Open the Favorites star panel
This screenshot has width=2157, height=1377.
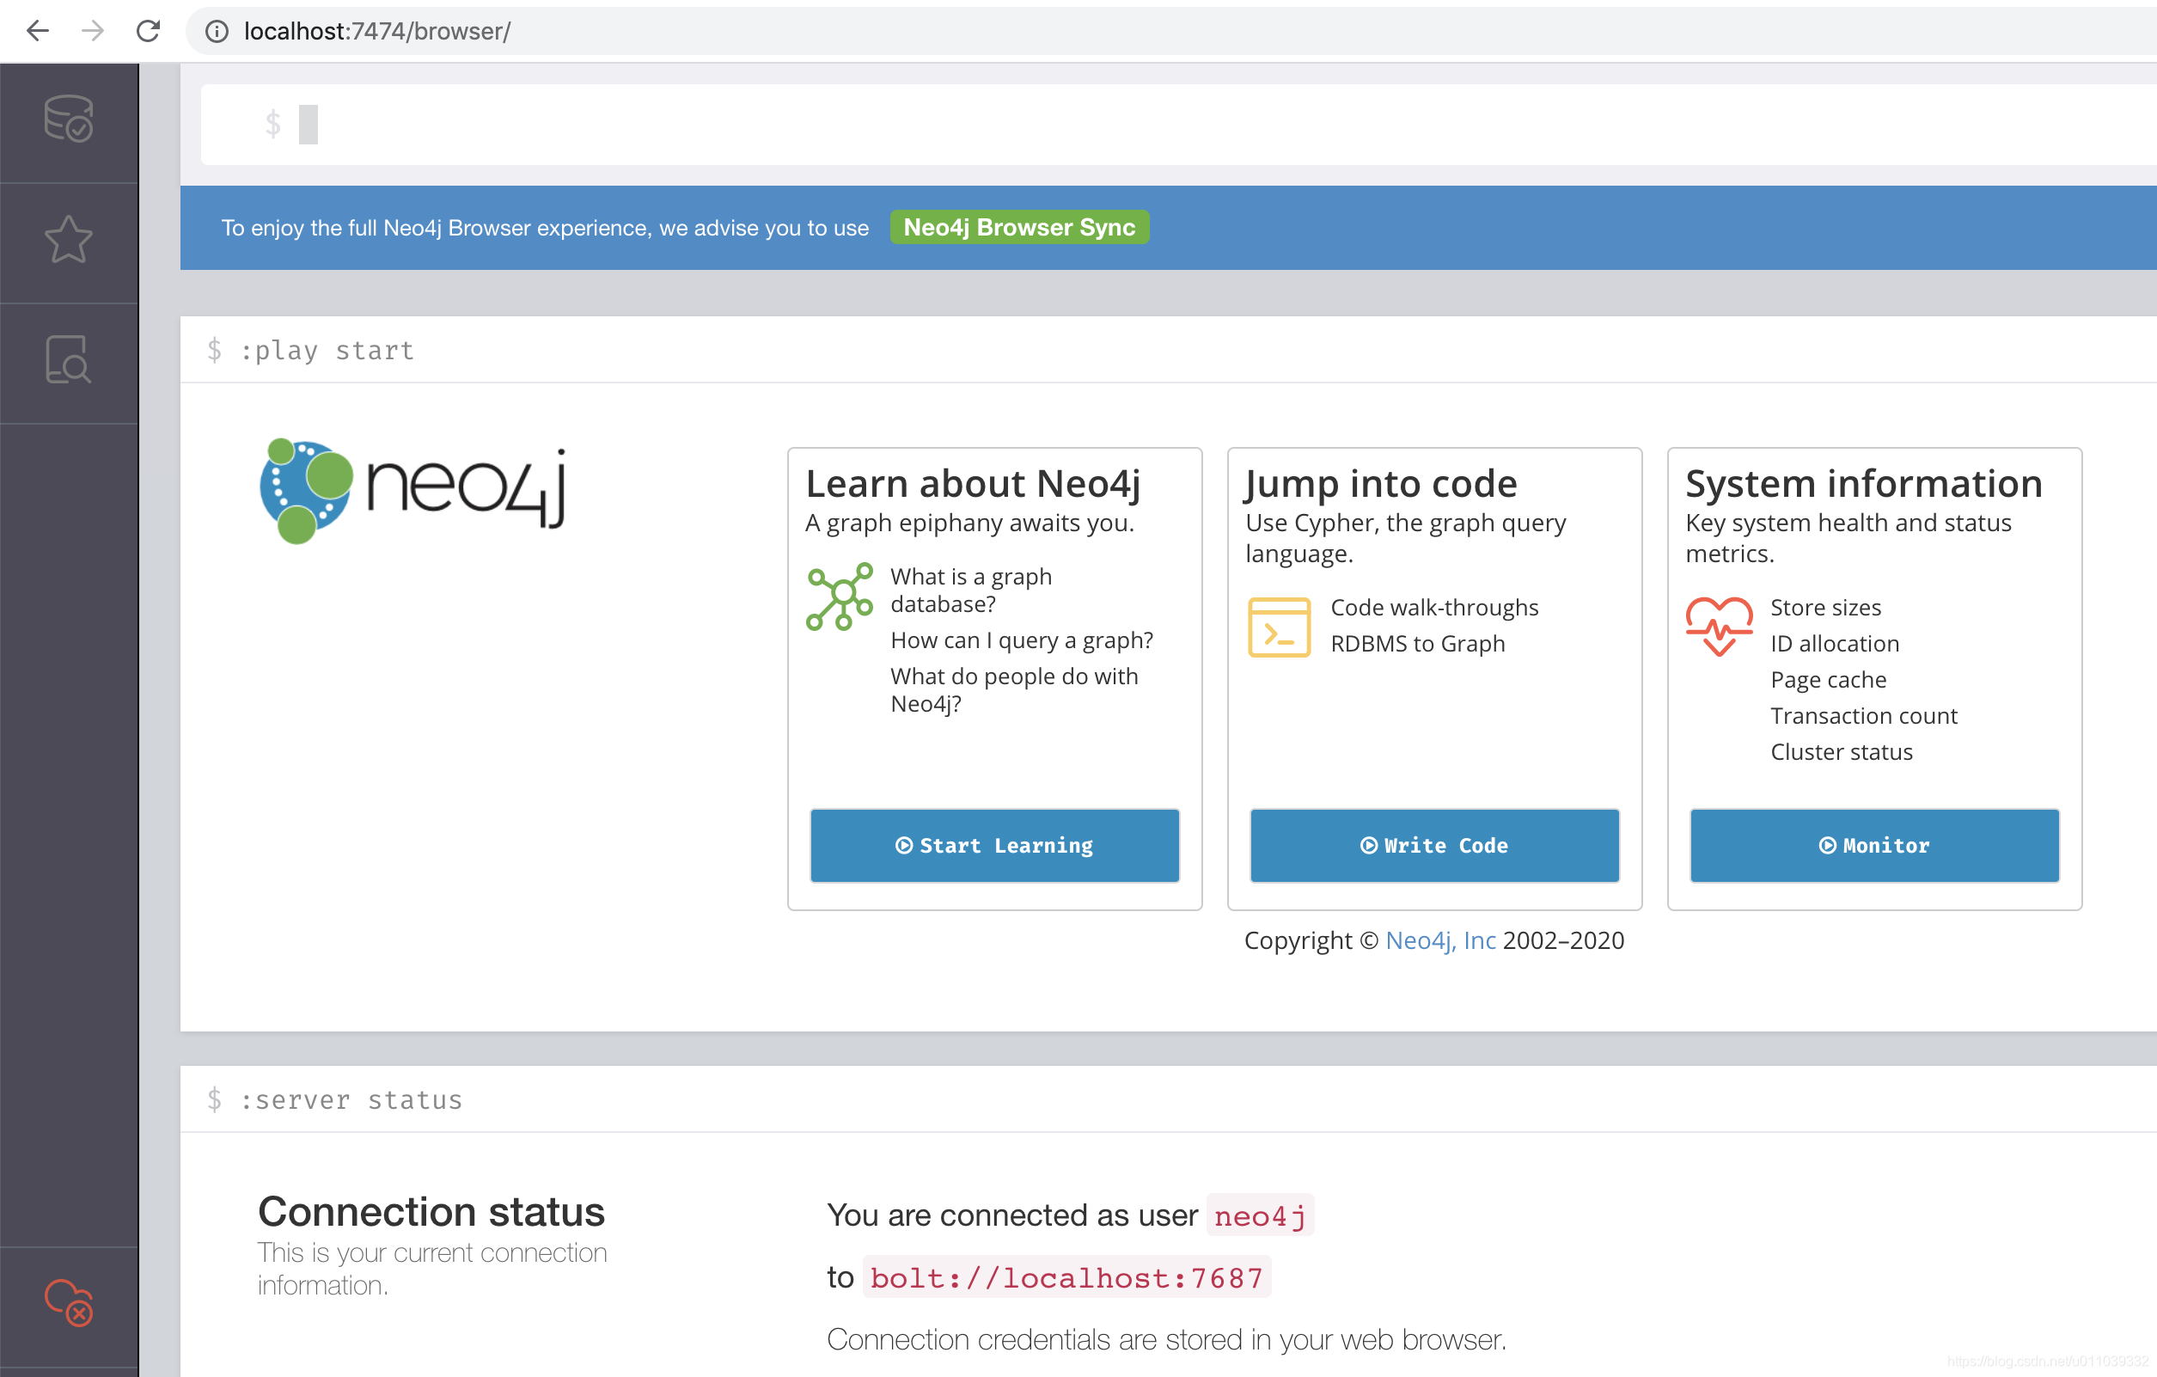(x=68, y=240)
